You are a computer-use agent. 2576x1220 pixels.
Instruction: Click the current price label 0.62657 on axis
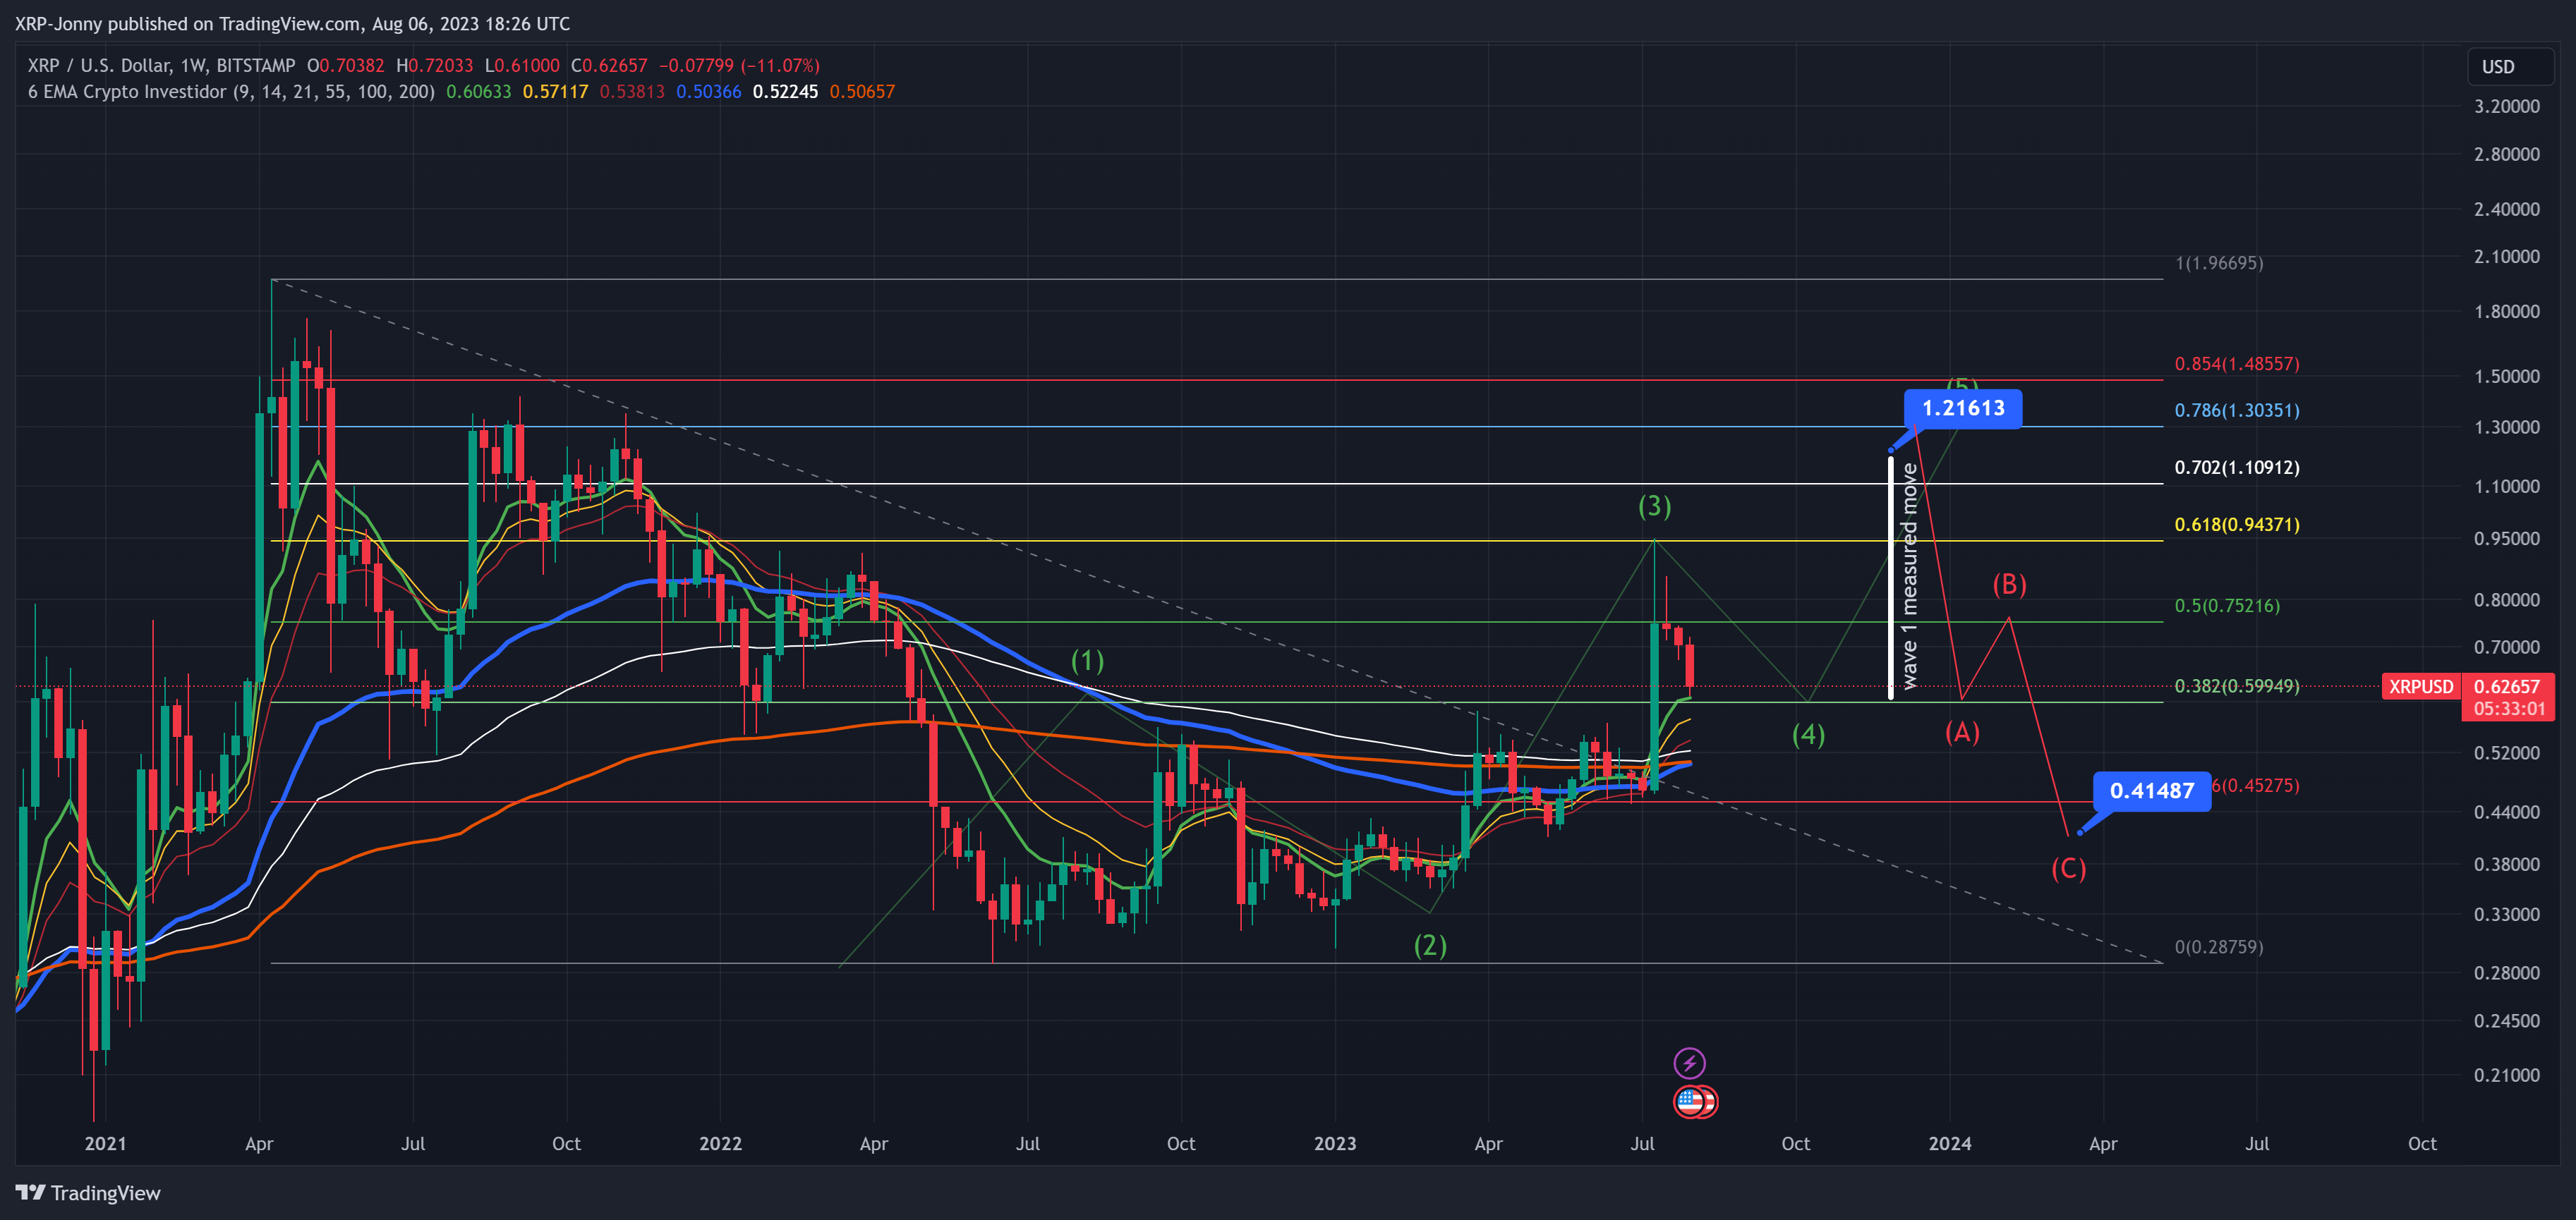[x=2507, y=686]
